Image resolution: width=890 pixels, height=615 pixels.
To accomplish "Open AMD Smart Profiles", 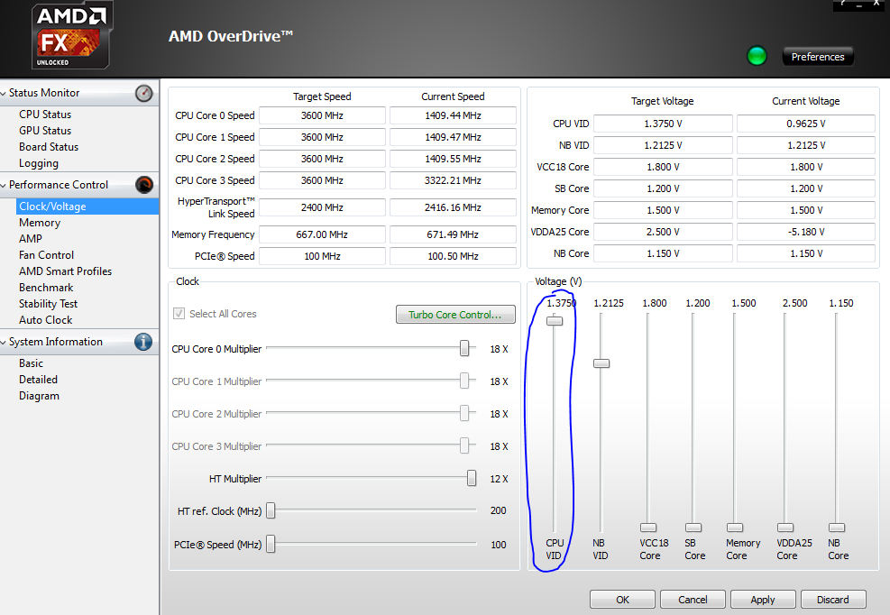I will [65, 271].
